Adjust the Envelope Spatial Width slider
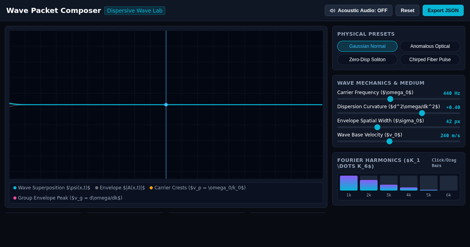The image size is (470, 247). (x=399, y=127)
